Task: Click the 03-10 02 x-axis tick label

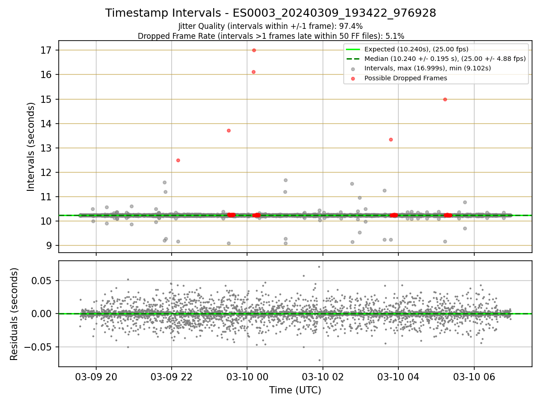Action: (322, 376)
